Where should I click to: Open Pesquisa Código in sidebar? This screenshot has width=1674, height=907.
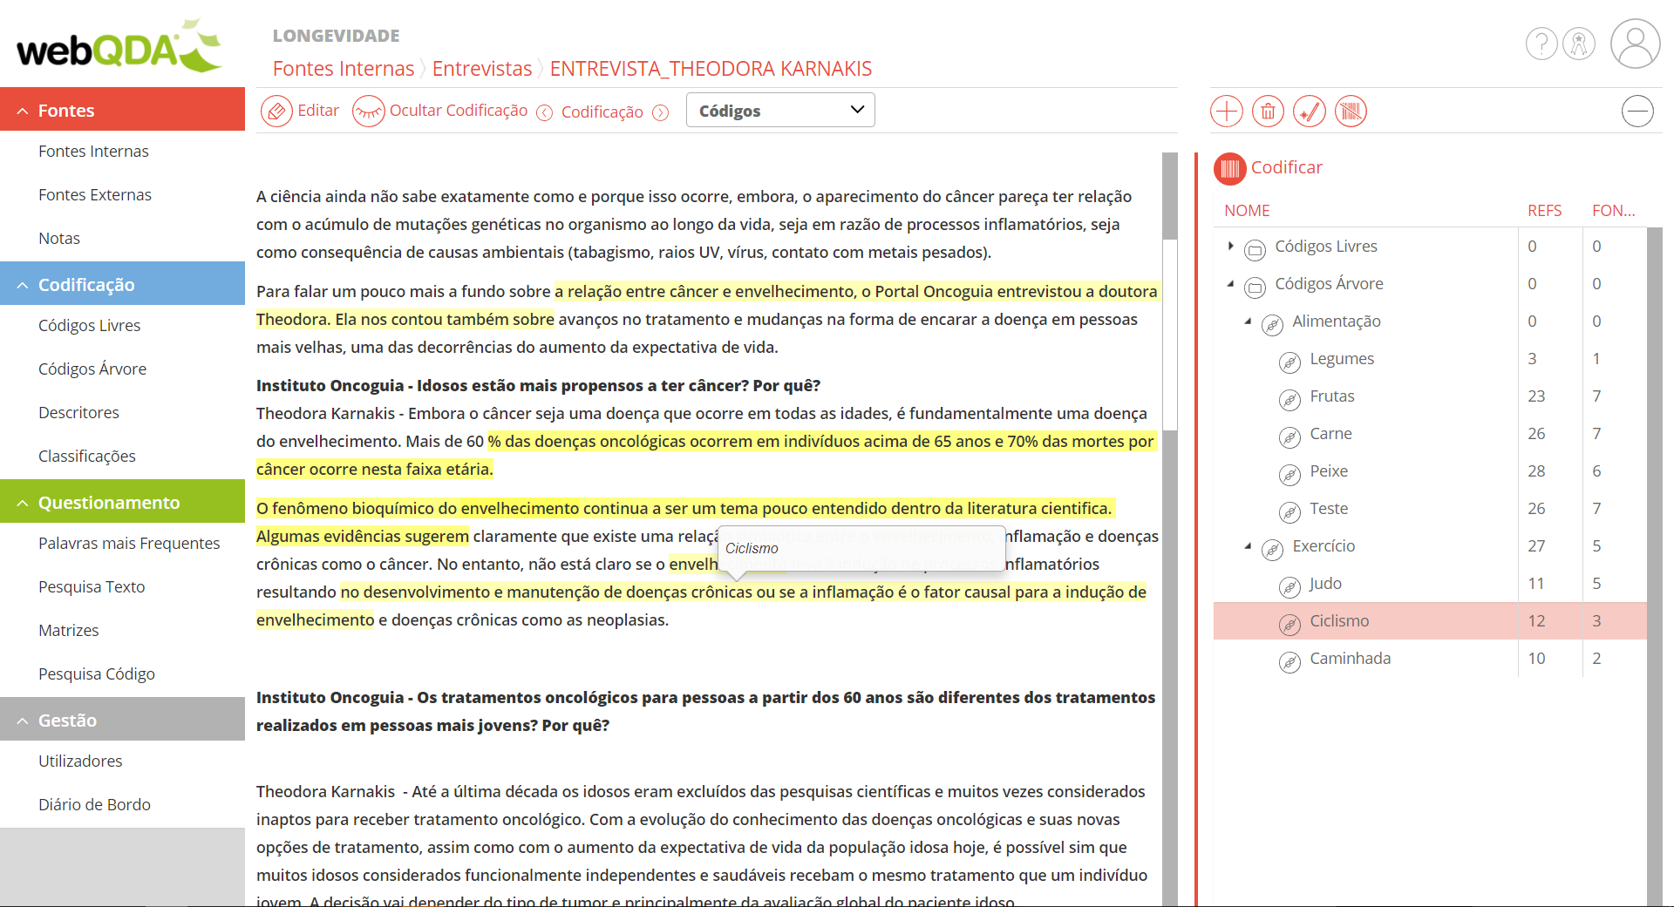coord(97,674)
